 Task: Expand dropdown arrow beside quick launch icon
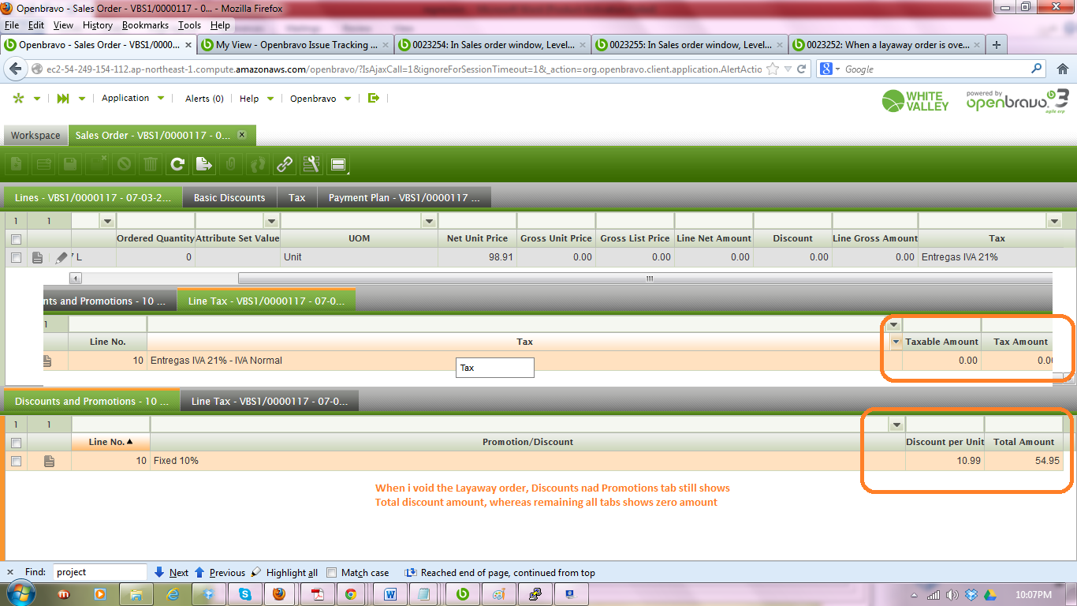82,99
